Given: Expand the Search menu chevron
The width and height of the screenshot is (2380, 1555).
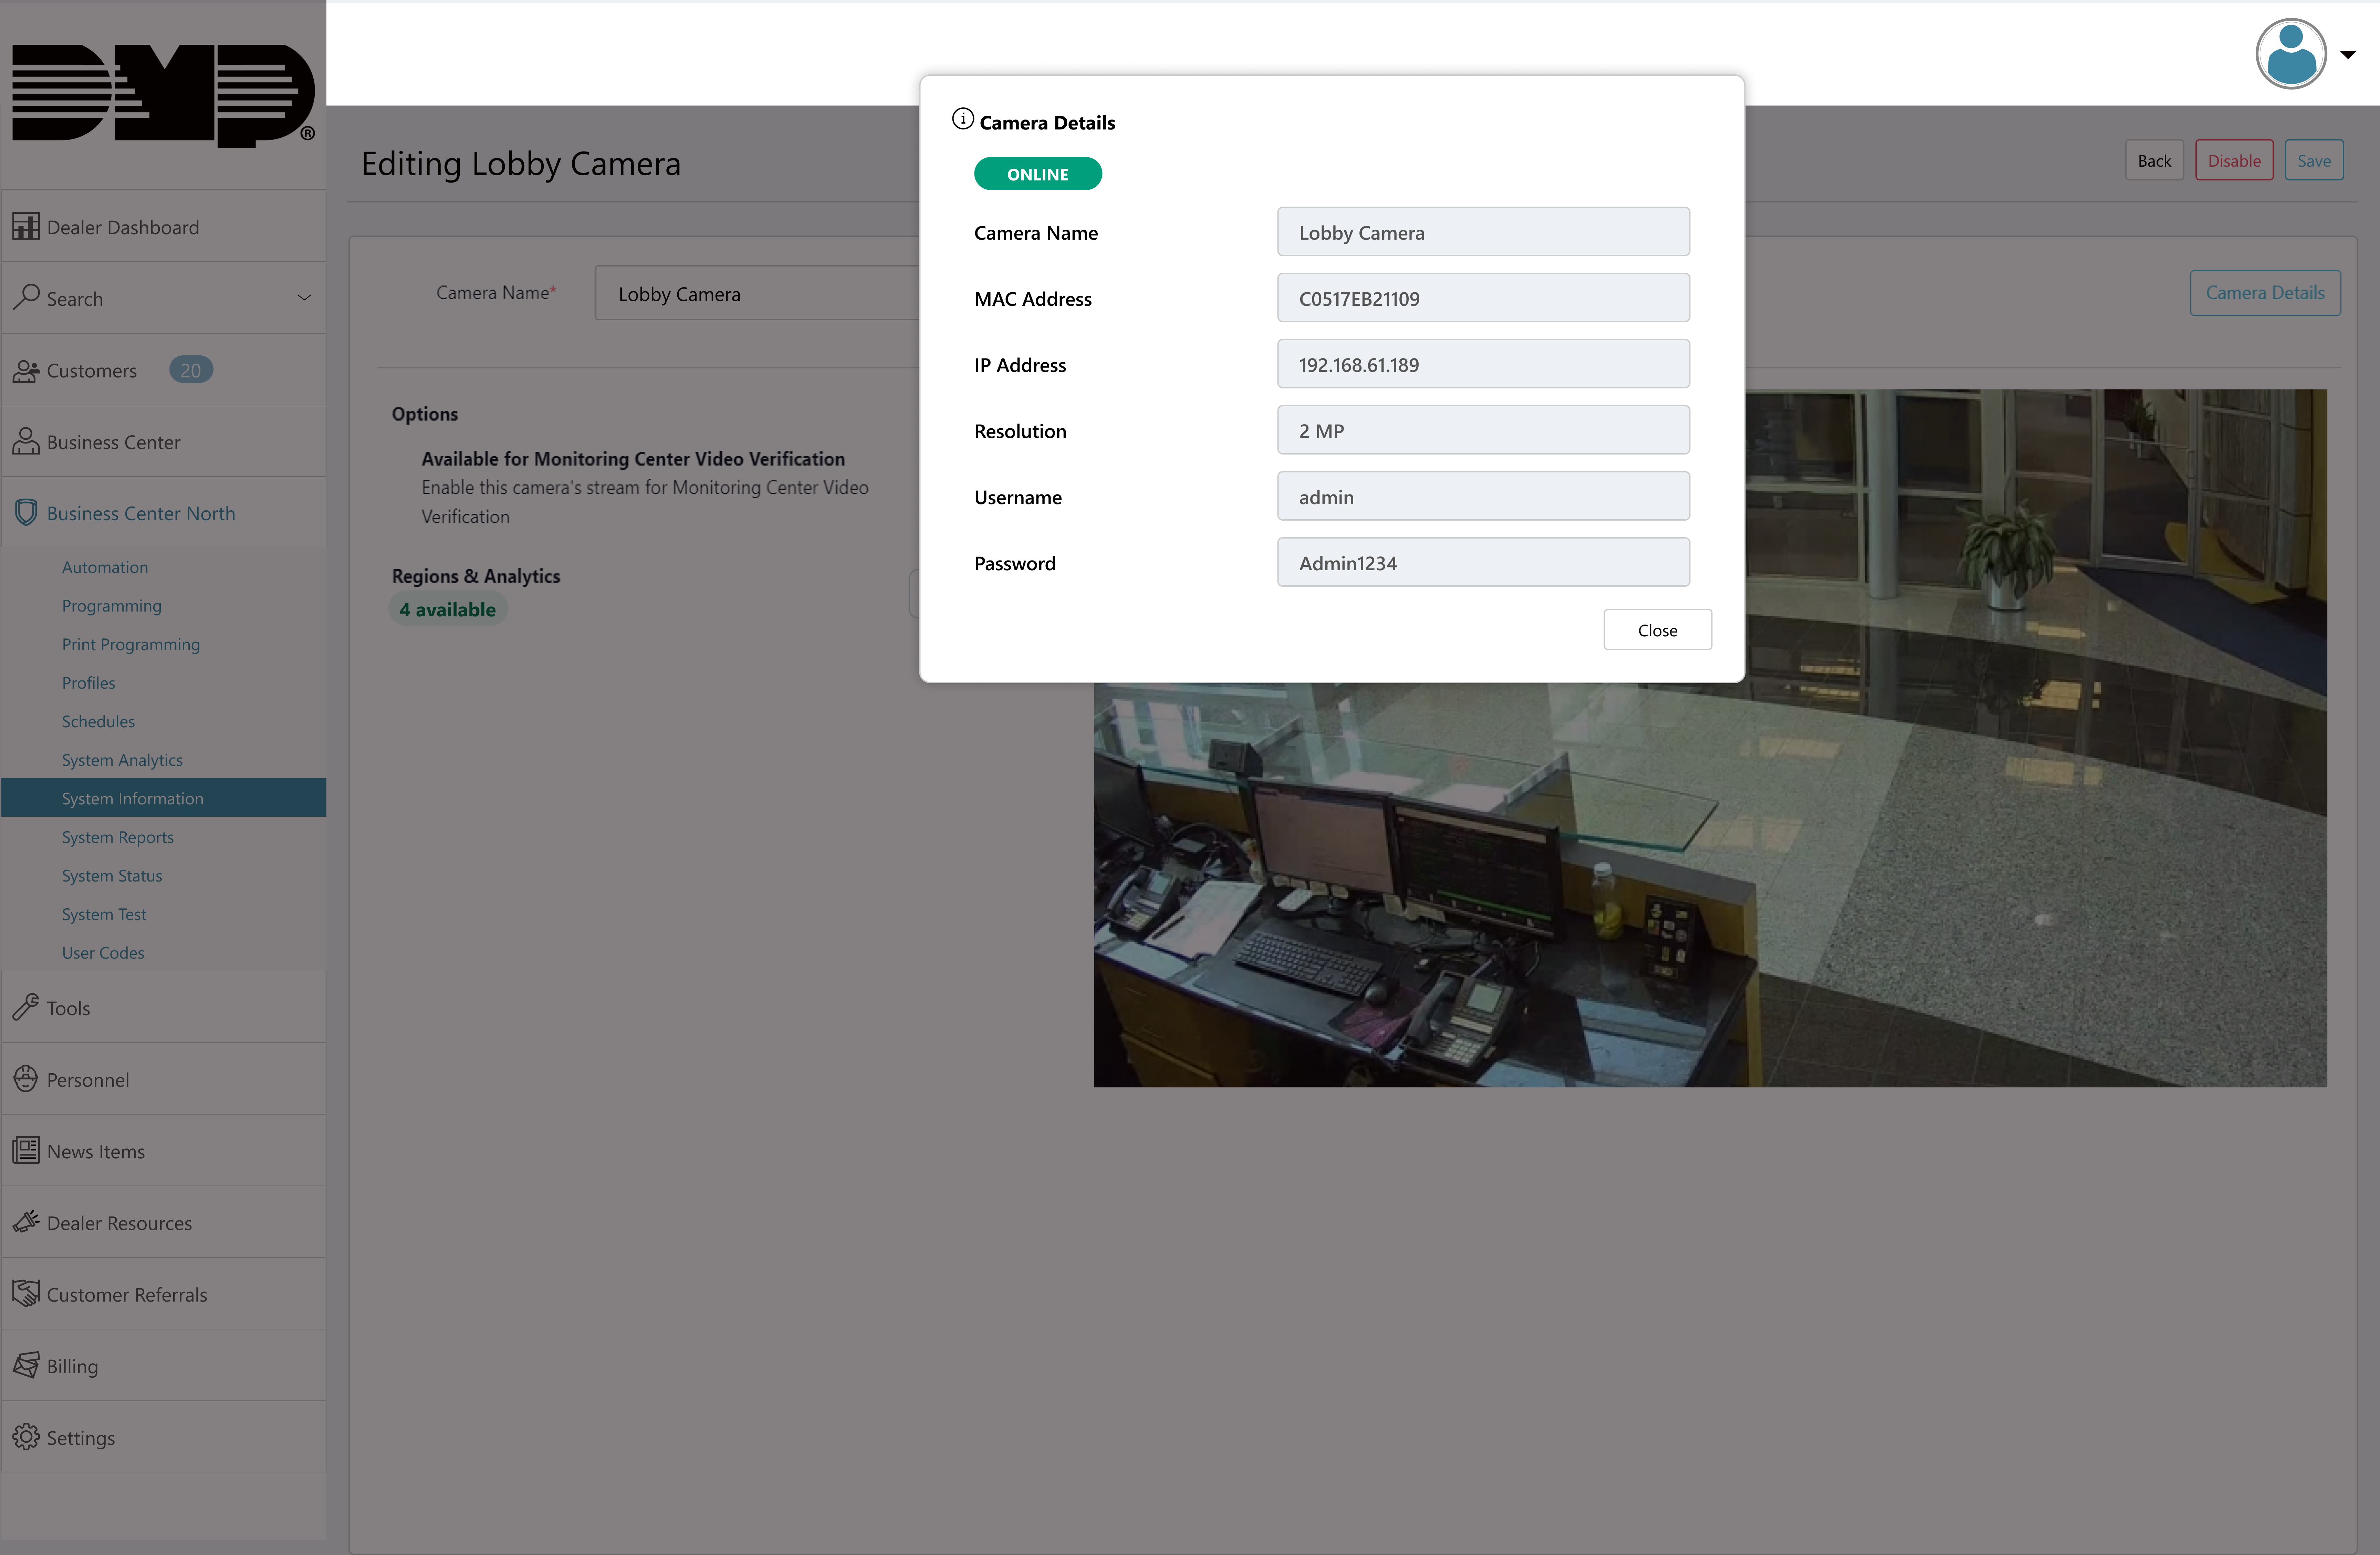Looking at the screenshot, I should point(304,298).
